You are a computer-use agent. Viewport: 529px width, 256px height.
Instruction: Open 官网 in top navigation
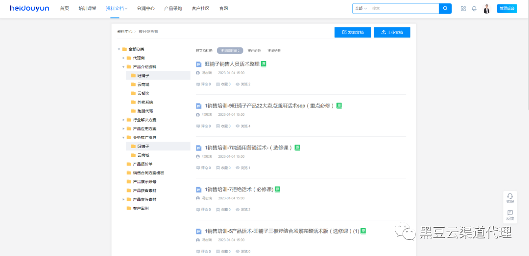click(223, 9)
